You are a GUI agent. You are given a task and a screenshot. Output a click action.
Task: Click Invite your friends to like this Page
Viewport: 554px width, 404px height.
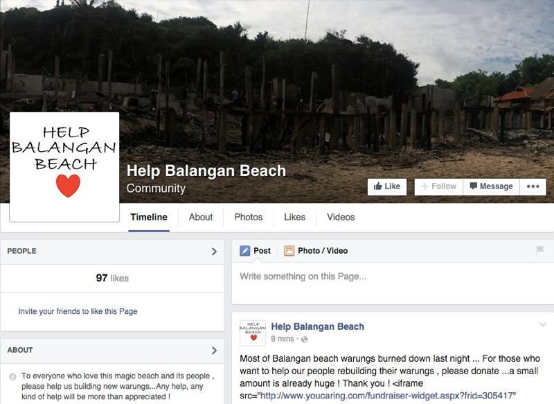click(x=78, y=311)
